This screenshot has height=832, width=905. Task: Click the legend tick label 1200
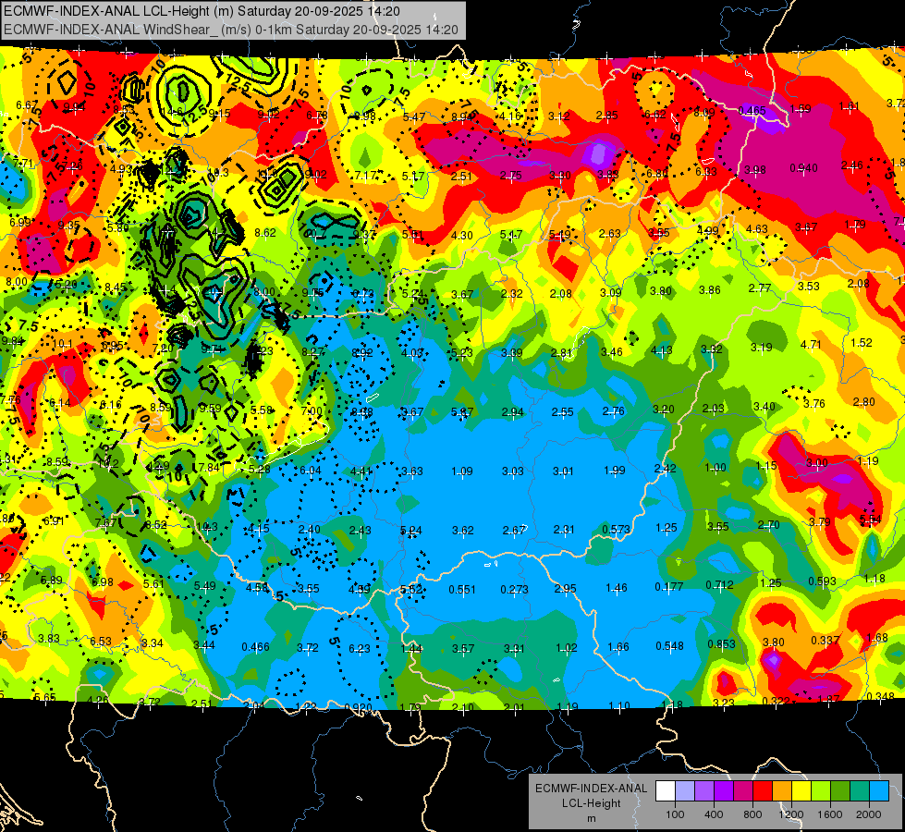coord(790,814)
